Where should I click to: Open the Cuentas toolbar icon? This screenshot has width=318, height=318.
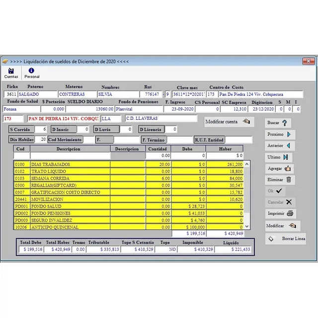[11, 73]
